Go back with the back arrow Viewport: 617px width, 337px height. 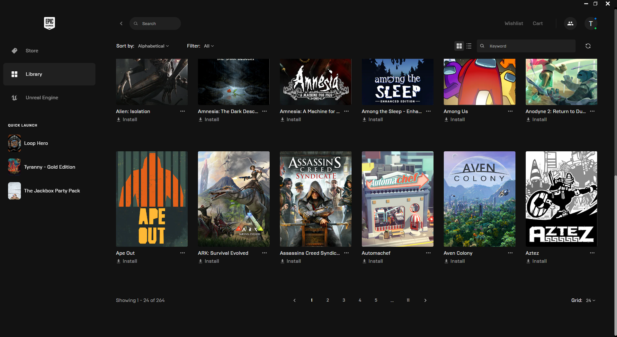121,23
